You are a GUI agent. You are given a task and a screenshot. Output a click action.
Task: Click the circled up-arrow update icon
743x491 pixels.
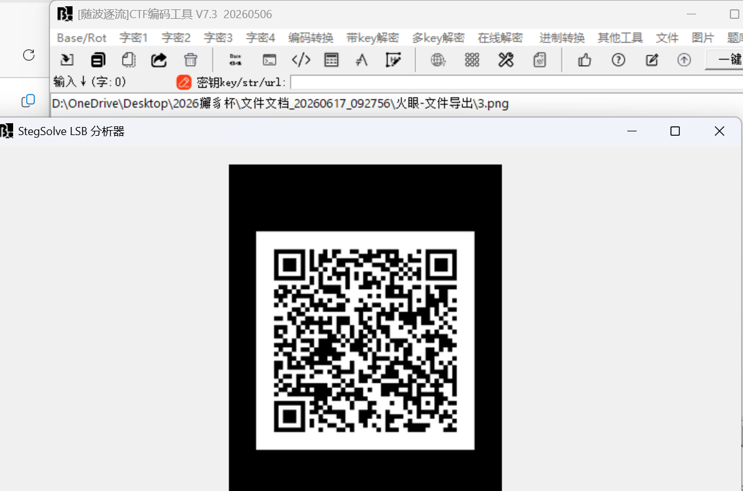tap(684, 59)
